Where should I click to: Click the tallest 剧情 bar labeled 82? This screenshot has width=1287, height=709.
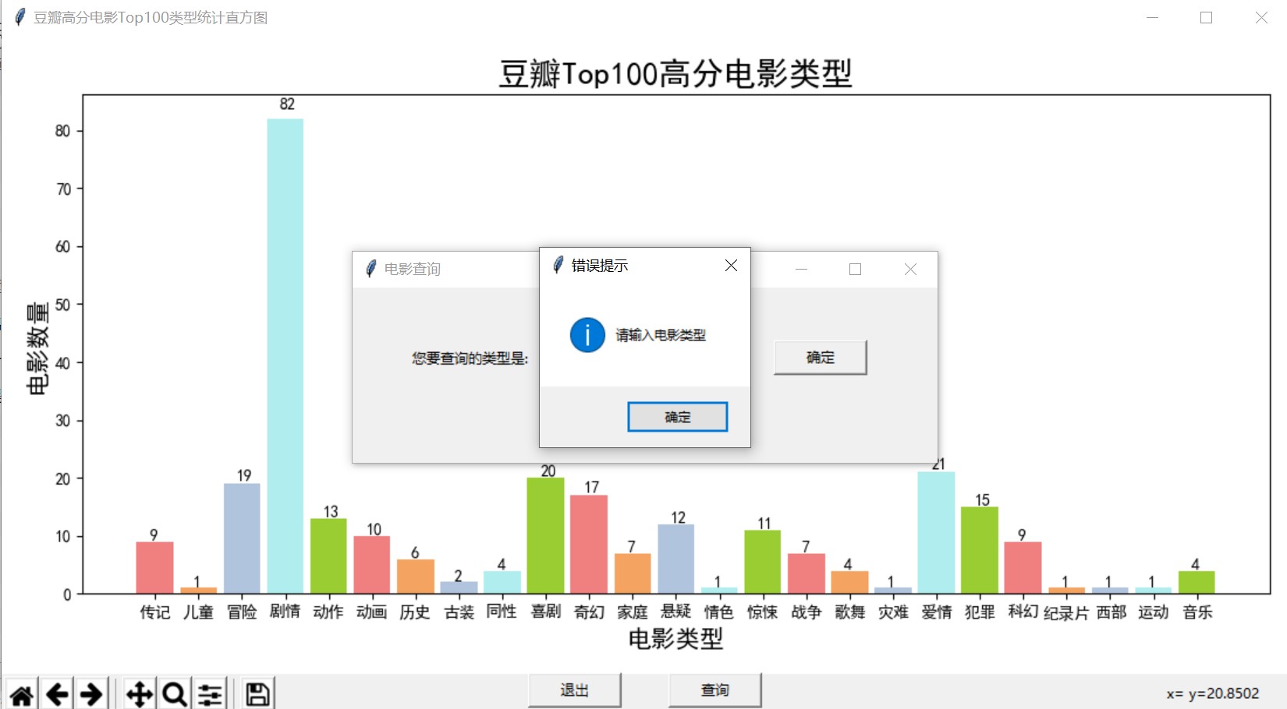(x=285, y=351)
